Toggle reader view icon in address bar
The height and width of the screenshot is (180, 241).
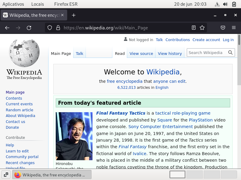[x=194, y=28]
